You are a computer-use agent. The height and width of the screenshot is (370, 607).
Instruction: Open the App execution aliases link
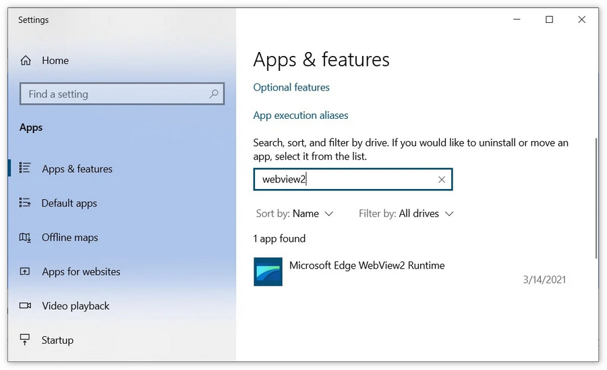(x=301, y=115)
